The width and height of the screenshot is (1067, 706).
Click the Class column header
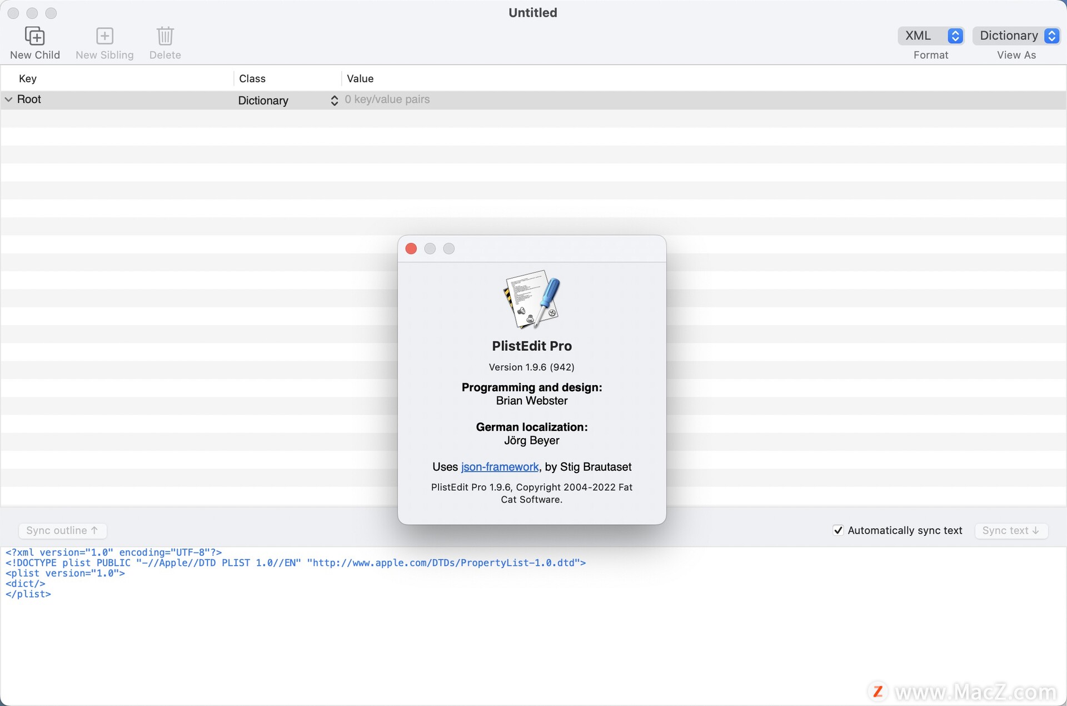[x=252, y=78]
